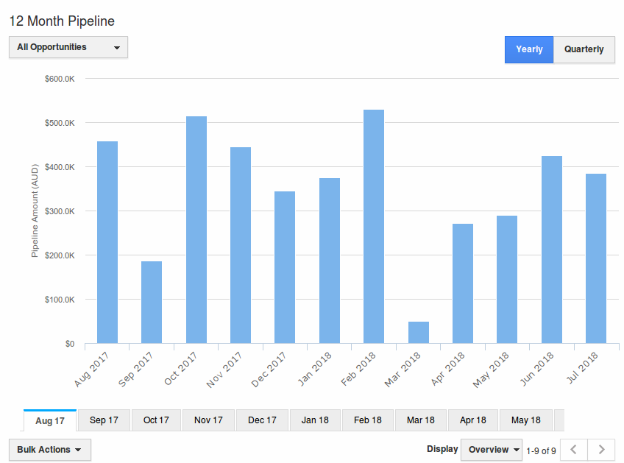The image size is (624, 463).
Task: Open the Apr 18 tab
Action: (x=472, y=420)
